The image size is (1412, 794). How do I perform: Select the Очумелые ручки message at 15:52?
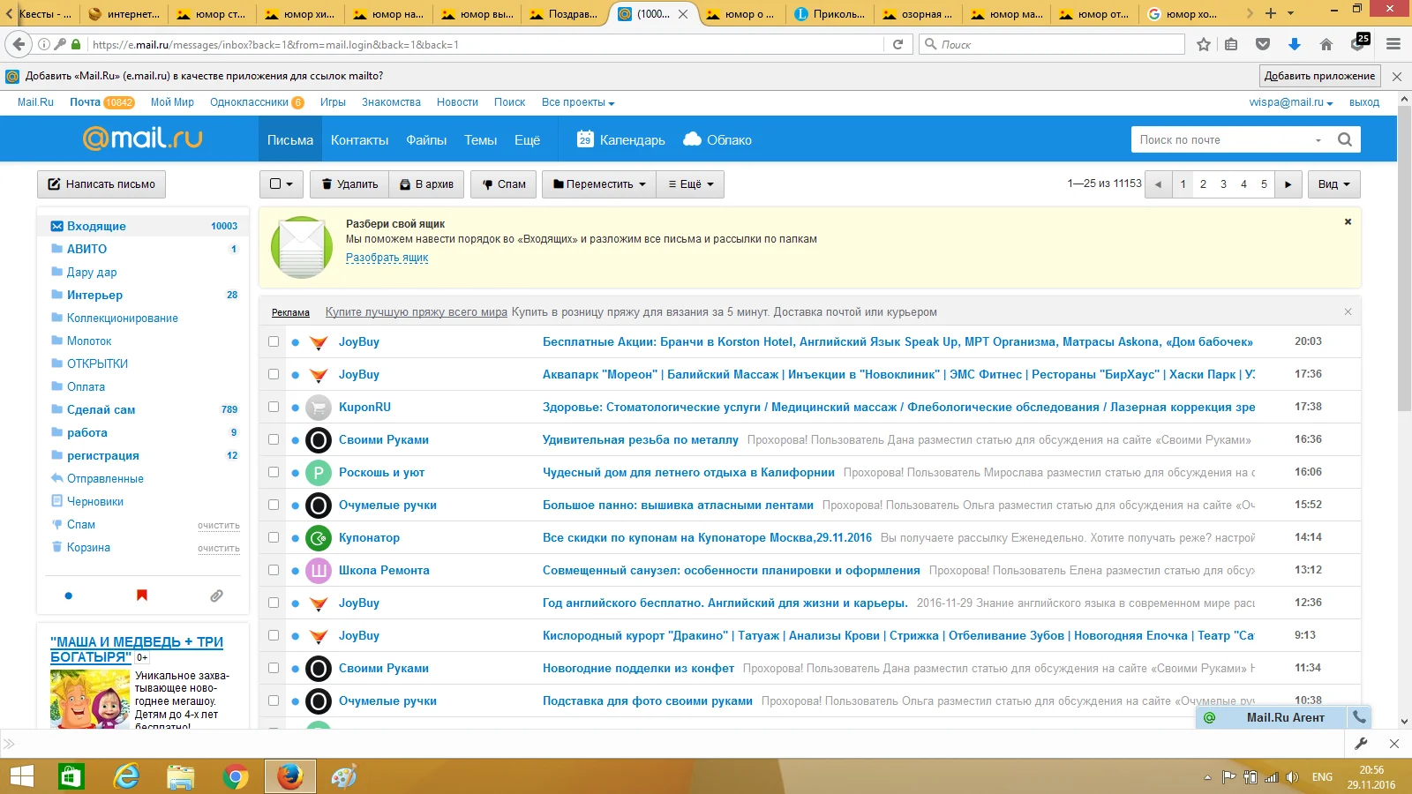(x=274, y=505)
